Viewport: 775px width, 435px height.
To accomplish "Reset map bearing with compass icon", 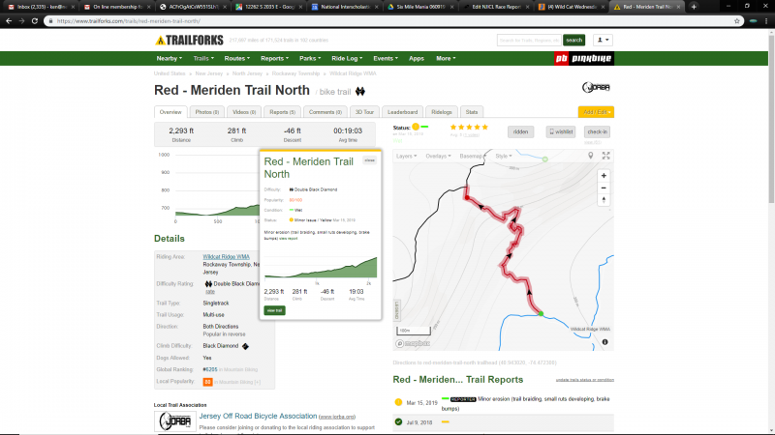I will tap(604, 200).
